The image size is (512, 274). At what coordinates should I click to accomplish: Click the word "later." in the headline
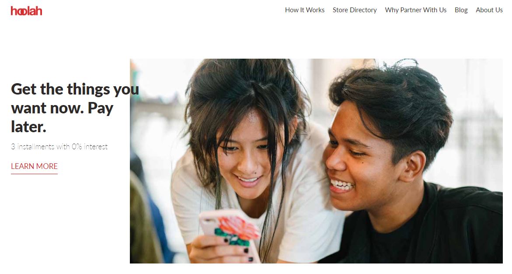point(28,127)
